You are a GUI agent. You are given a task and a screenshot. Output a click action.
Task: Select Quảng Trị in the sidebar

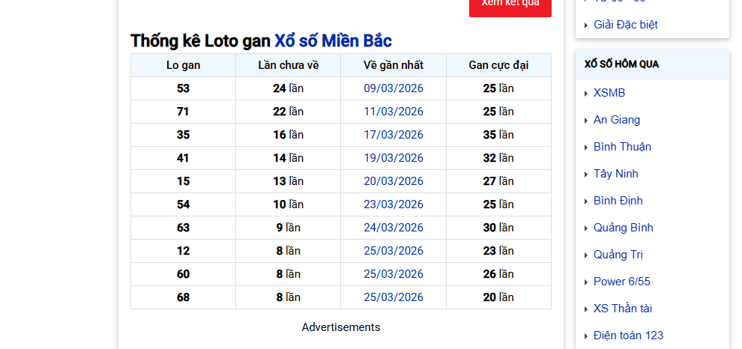pyautogui.click(x=618, y=255)
